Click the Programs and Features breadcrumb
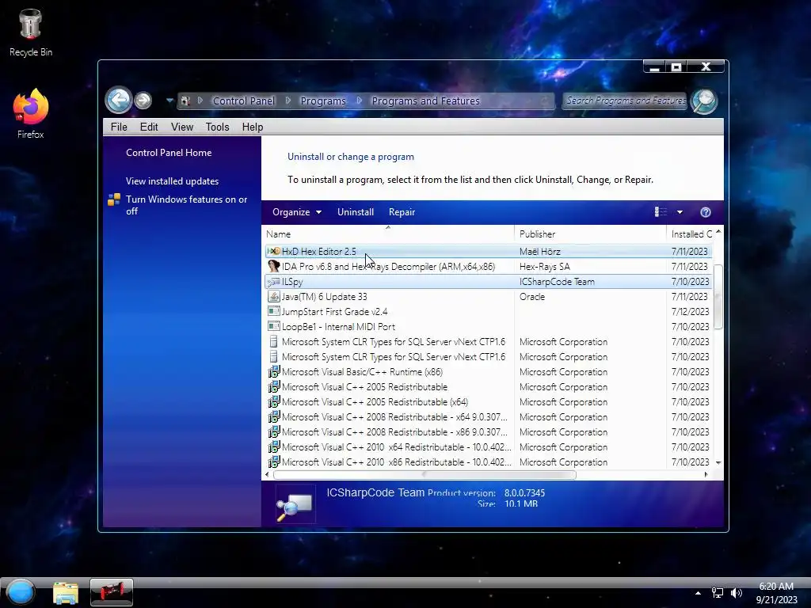The image size is (811, 608). point(425,101)
